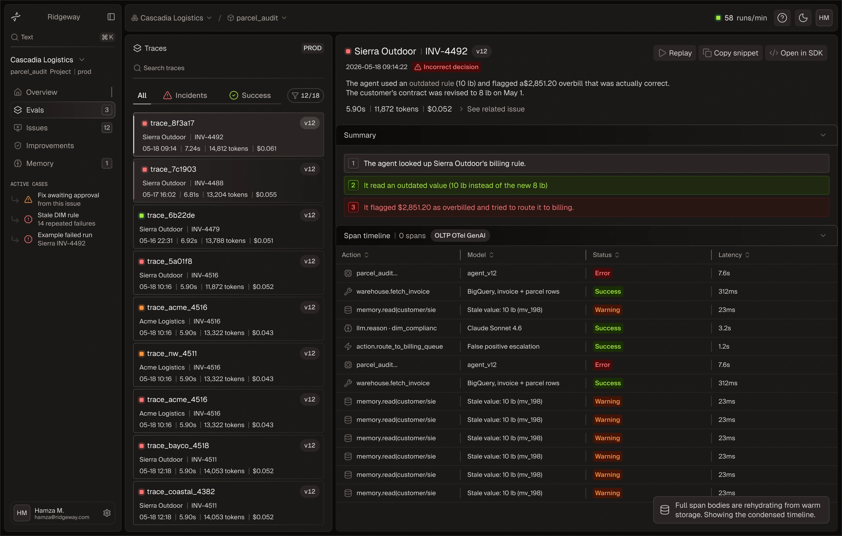Open the help question mark icon
Image resolution: width=842 pixels, height=536 pixels.
[x=782, y=18]
